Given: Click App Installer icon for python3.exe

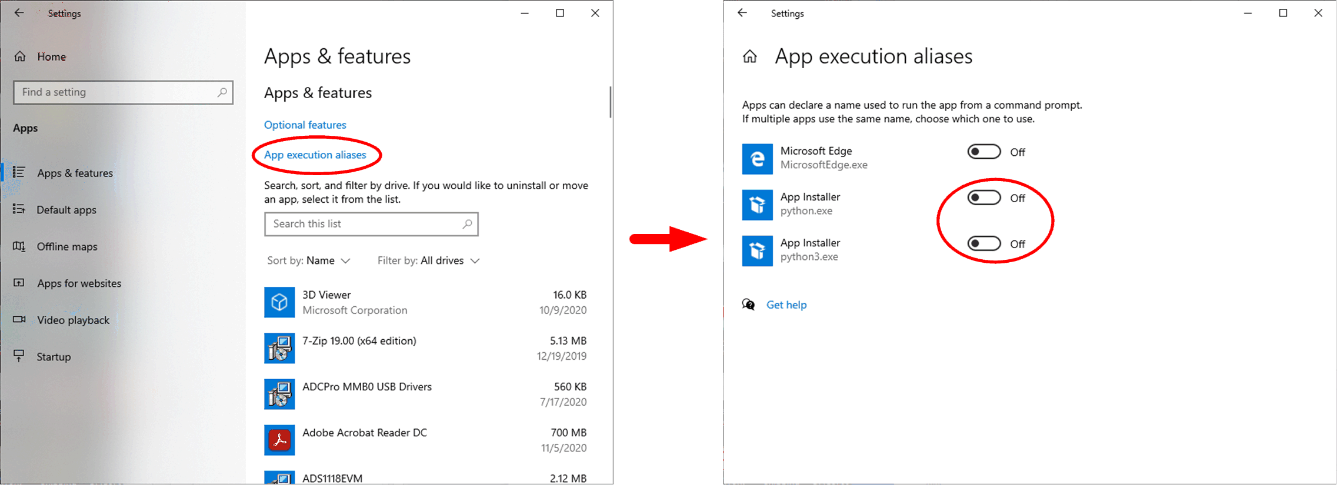Looking at the screenshot, I should [757, 250].
